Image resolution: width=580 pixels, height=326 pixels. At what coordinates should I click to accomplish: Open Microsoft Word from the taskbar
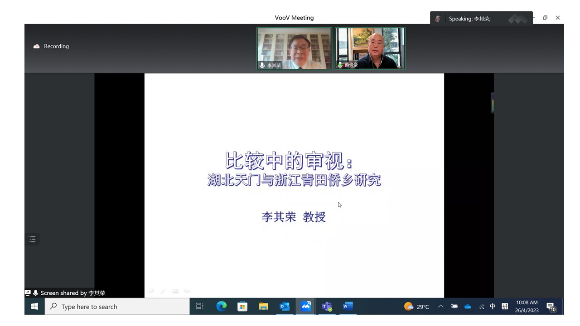[348, 307]
